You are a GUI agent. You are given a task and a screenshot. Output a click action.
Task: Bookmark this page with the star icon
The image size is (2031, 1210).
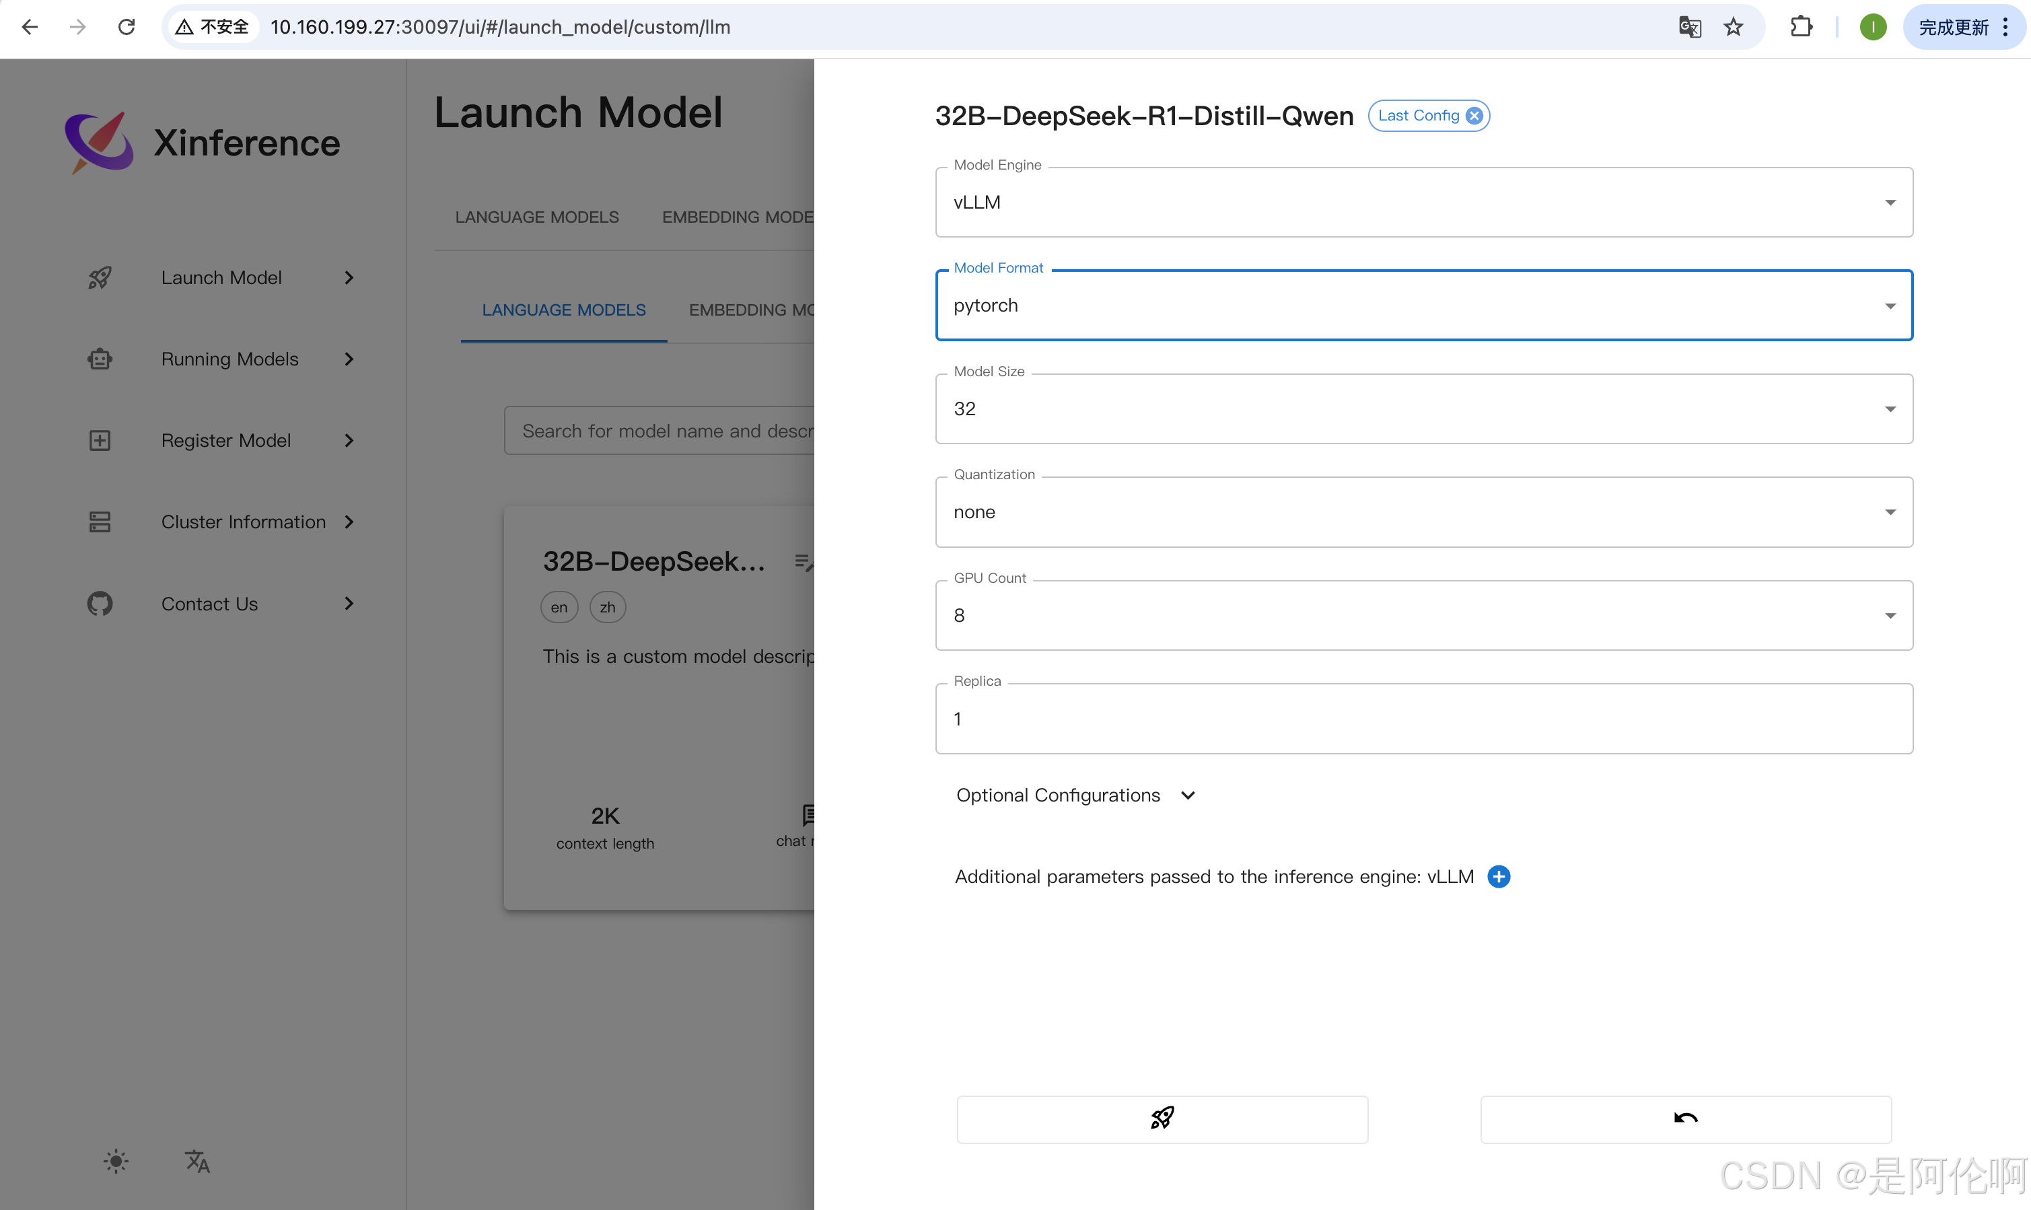coord(1733,27)
